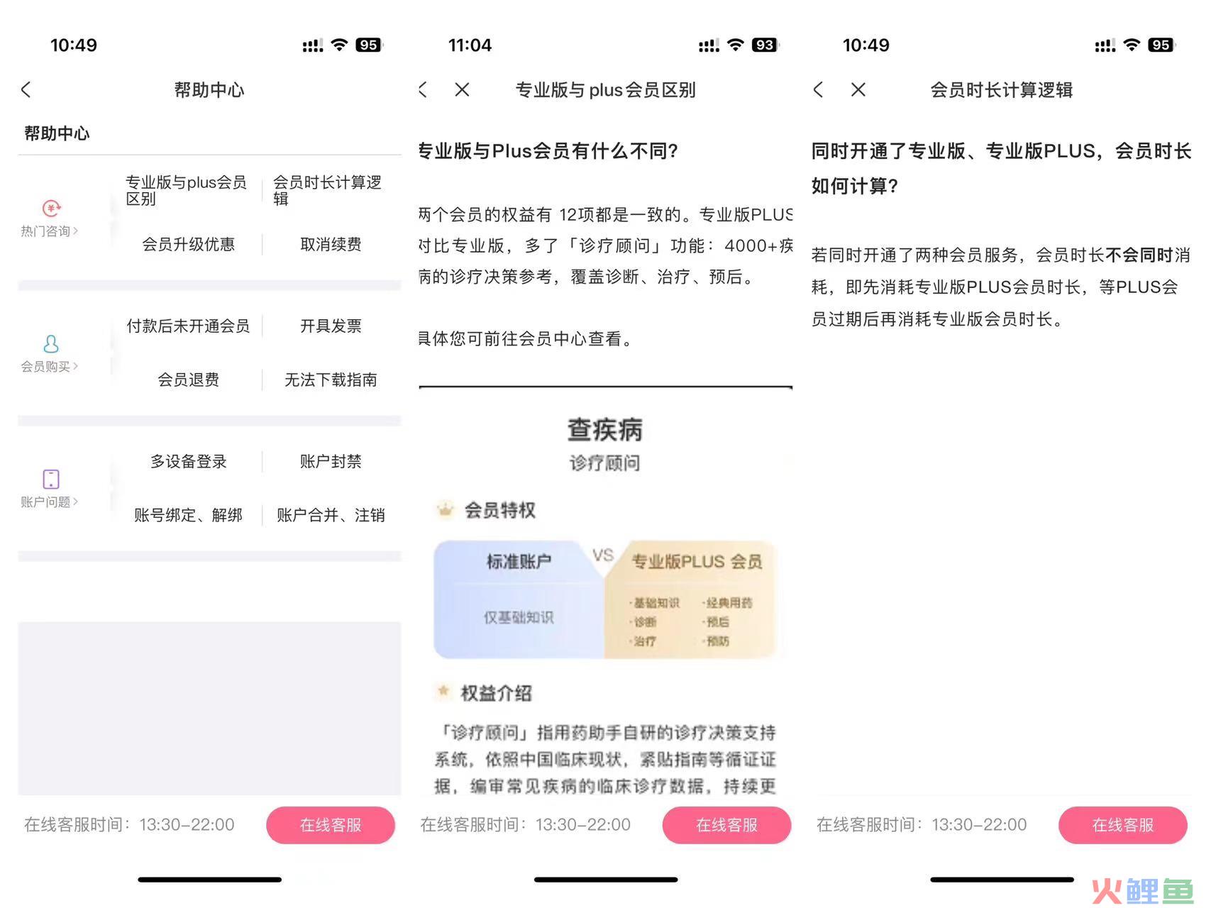Open 会员退费 help item
Image resolution: width=1211 pixels, height=908 pixels.
point(188,380)
